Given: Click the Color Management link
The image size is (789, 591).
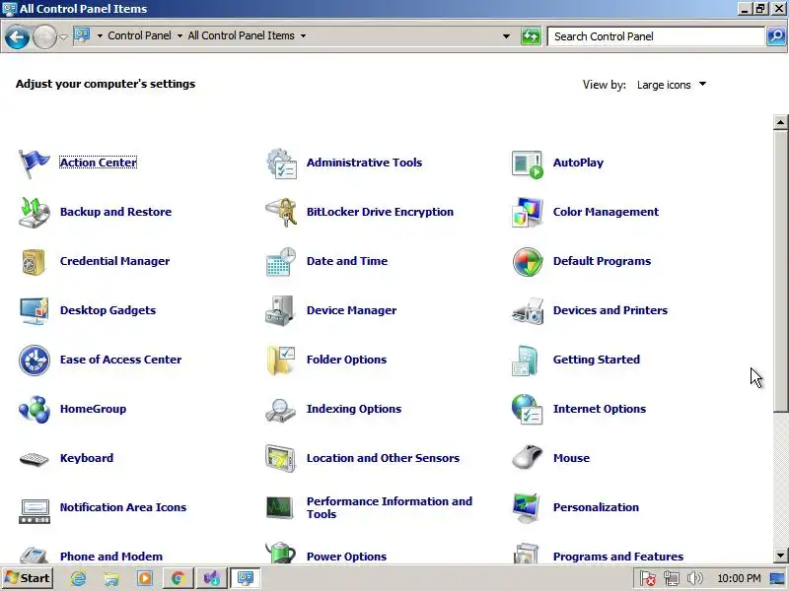Looking at the screenshot, I should coord(606,212).
